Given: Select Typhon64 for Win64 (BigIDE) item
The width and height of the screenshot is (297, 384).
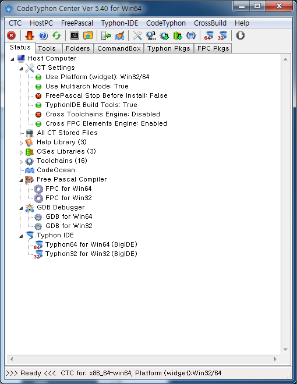Looking at the screenshot, I should (91, 244).
